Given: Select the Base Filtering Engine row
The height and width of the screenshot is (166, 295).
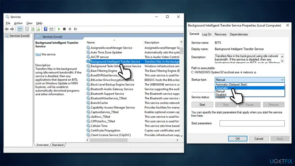Looking at the screenshot, I should tap(133, 71).
